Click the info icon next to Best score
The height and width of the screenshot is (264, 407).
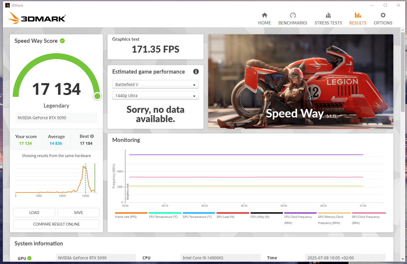(x=92, y=136)
